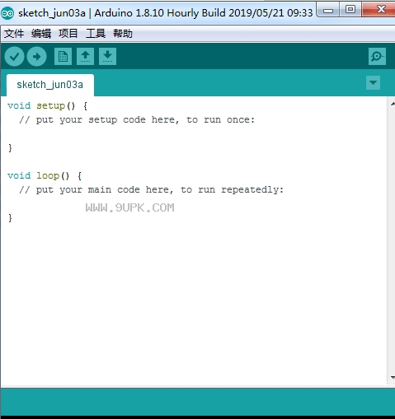Open the 帮助 menu

pyautogui.click(x=123, y=34)
